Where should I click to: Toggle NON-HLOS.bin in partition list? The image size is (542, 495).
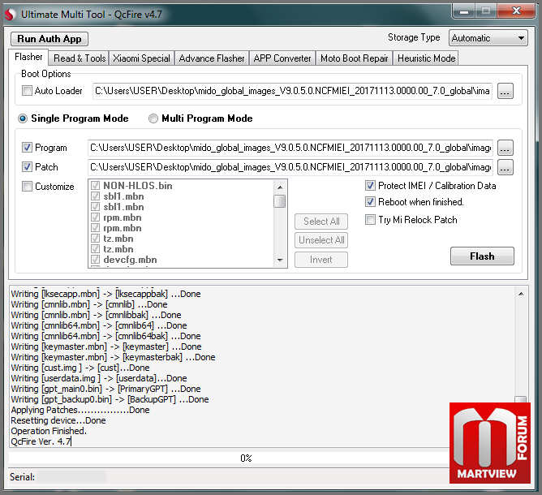click(x=95, y=186)
